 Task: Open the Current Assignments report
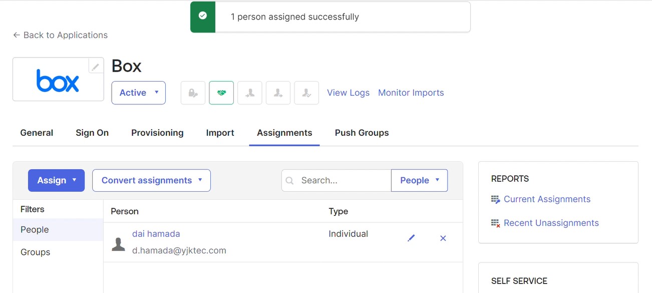[x=547, y=199]
